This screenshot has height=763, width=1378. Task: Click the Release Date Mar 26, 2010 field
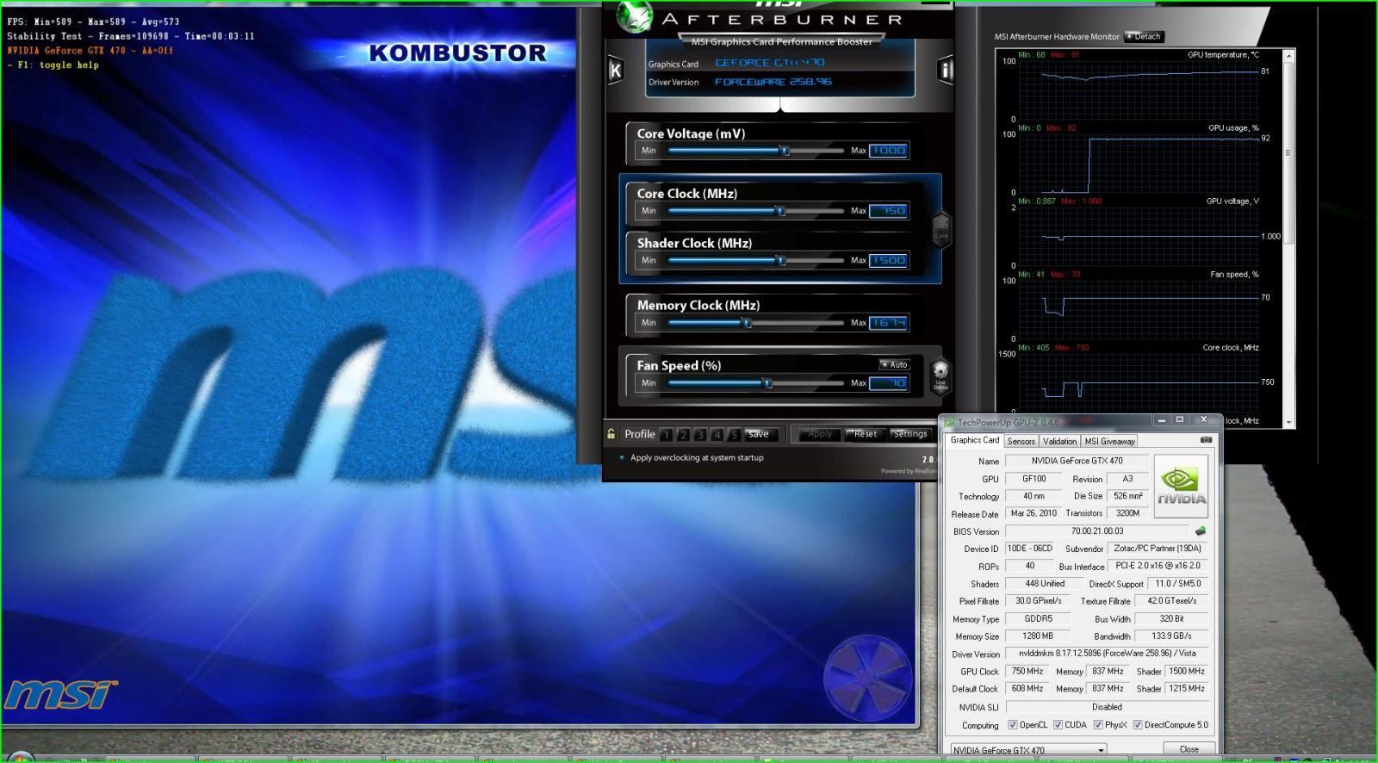click(1033, 513)
